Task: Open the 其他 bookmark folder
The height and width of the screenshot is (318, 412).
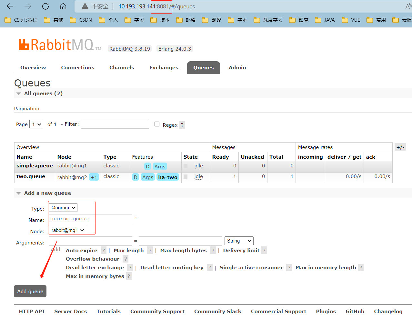Action: pyautogui.click(x=54, y=20)
